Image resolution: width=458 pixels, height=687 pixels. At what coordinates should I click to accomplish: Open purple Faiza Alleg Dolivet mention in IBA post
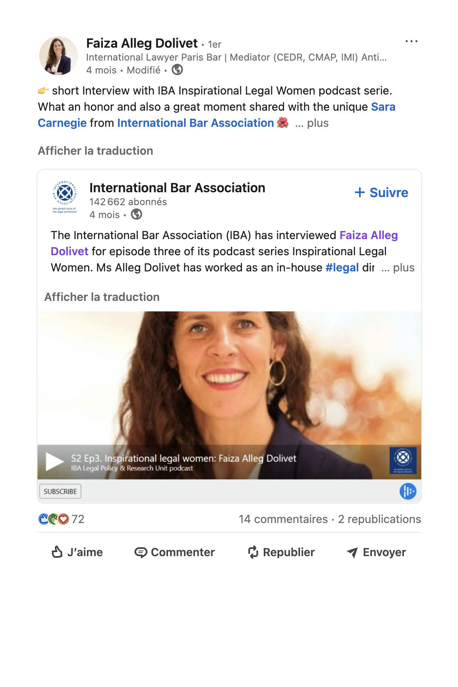(x=224, y=243)
